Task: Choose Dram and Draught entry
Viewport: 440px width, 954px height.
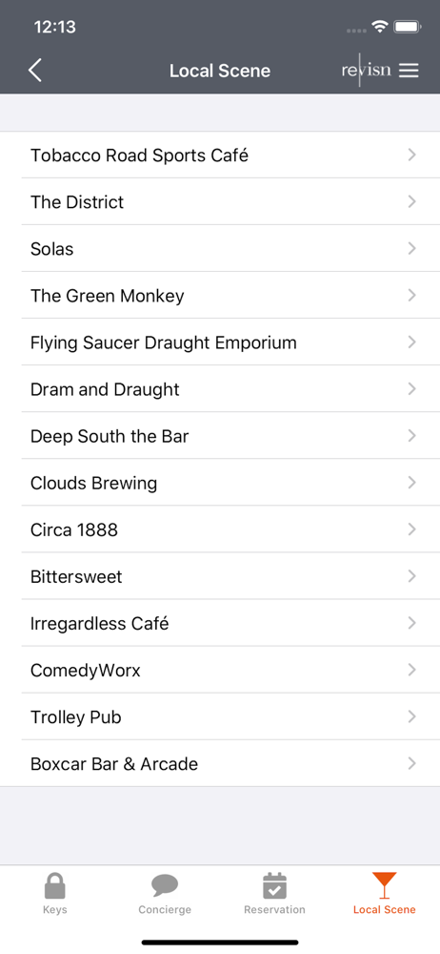Action: click(220, 389)
